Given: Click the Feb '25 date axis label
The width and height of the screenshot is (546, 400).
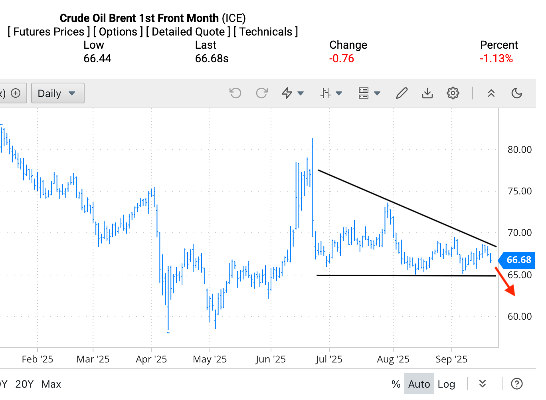Looking at the screenshot, I should tap(38, 359).
